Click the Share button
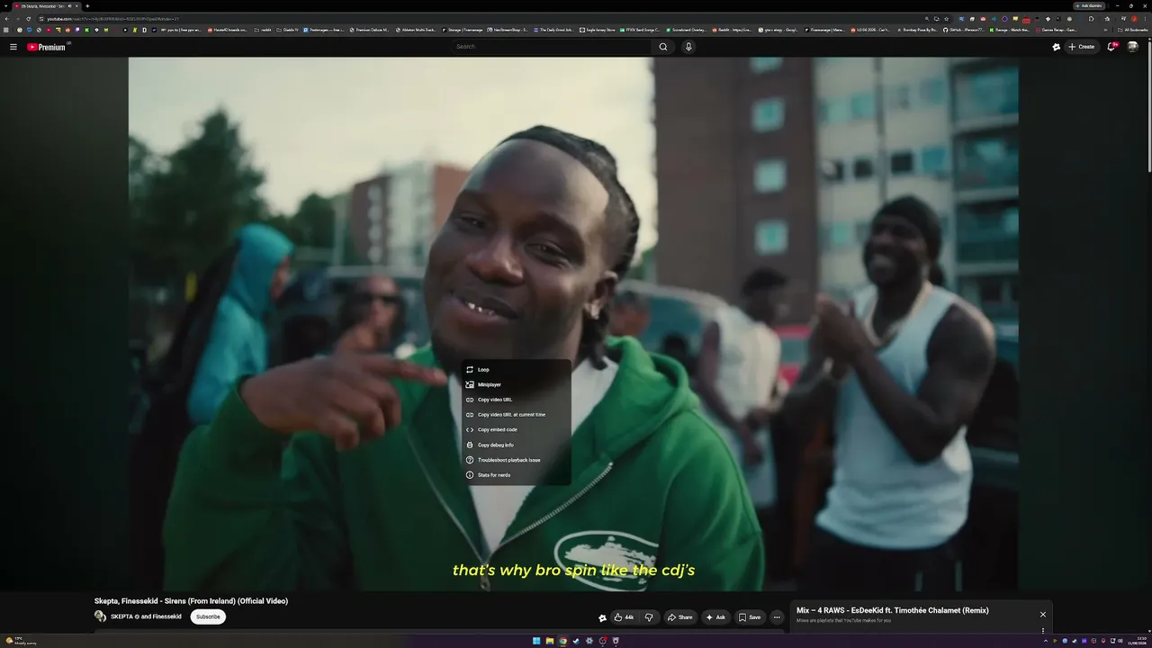The width and height of the screenshot is (1152, 648). (679, 617)
